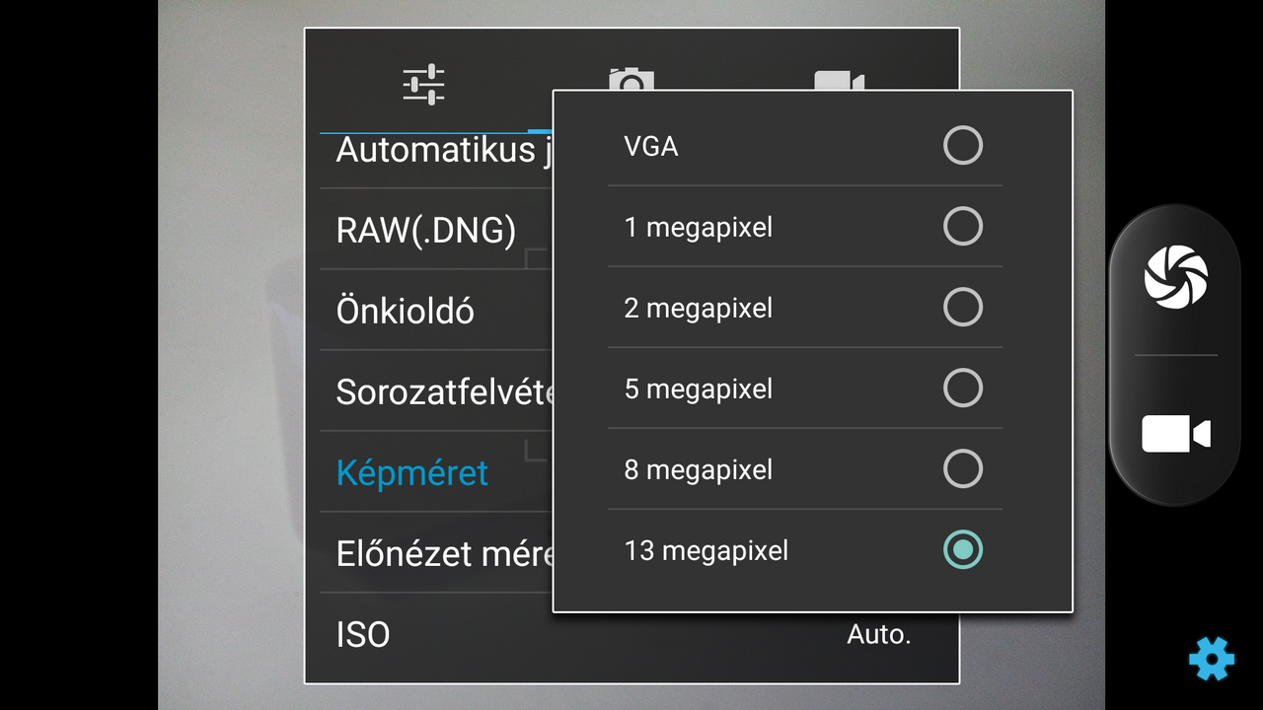This screenshot has height=710, width=1263.
Task: Choose the 13 megapixel radio button
Action: click(962, 550)
